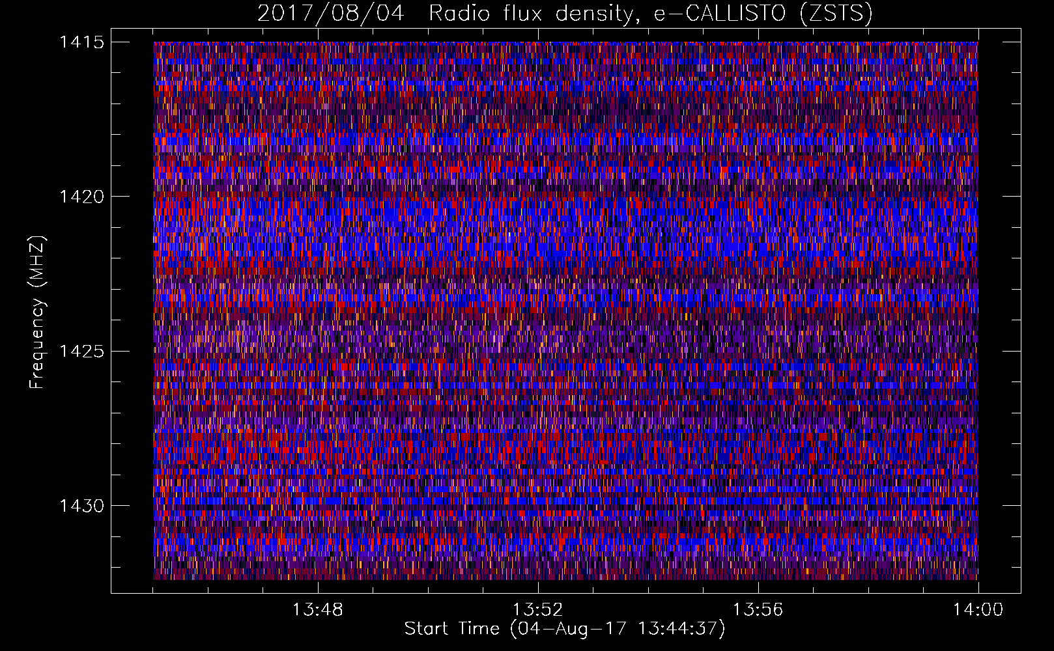Click the plot title "Radio flux density, e-CALLISTO (ZSTS)"

click(x=650, y=13)
